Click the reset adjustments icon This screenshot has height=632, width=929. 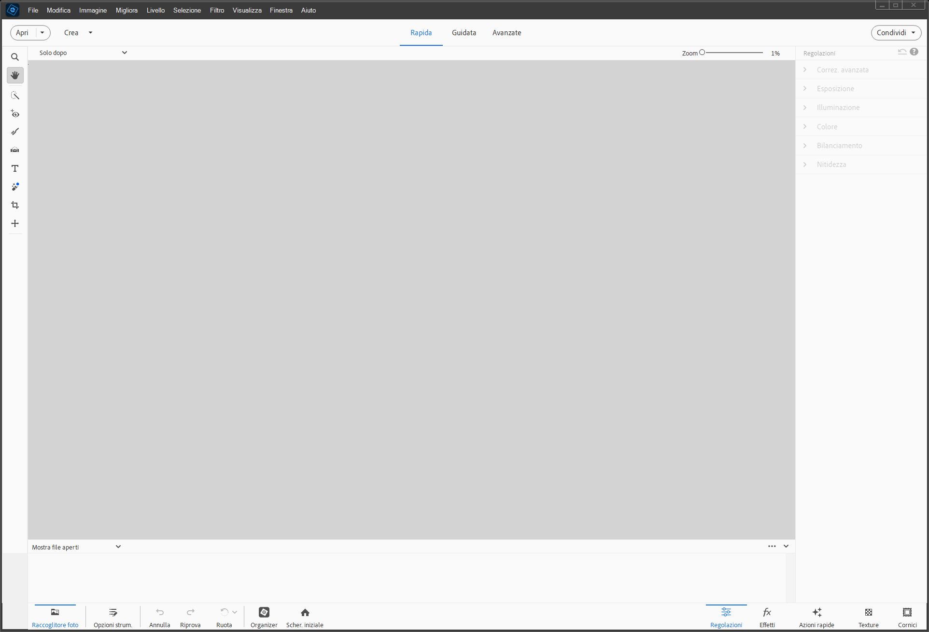pyautogui.click(x=902, y=52)
